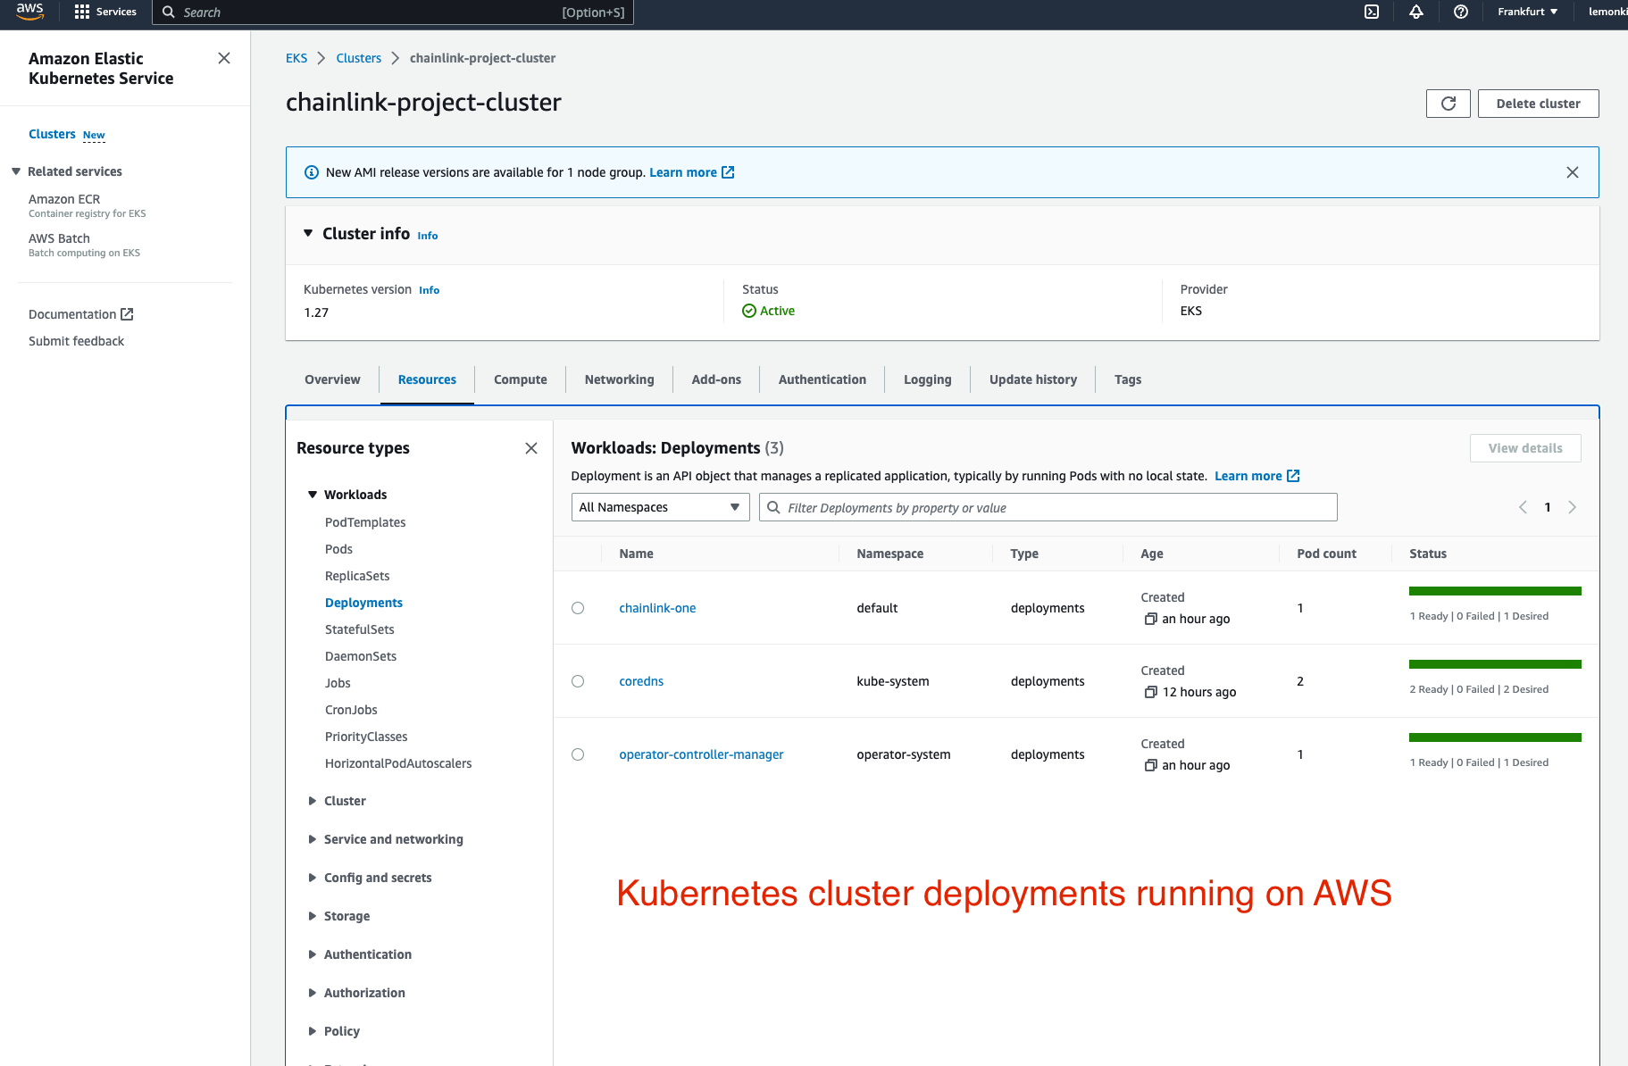This screenshot has height=1066, width=1628.
Task: Open the Authentication cluster tab
Action: [822, 379]
